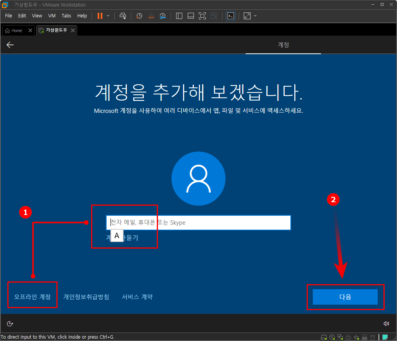
Task: Switch to the Home tab
Action: (x=14, y=31)
